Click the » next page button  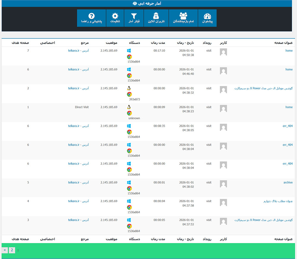point(5,250)
